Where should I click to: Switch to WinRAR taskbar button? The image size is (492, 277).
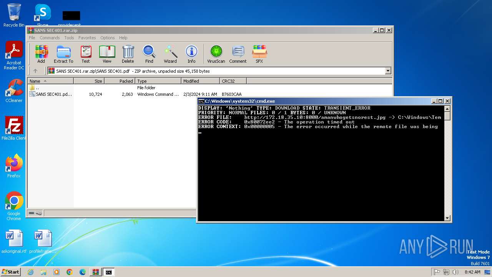tap(96, 272)
